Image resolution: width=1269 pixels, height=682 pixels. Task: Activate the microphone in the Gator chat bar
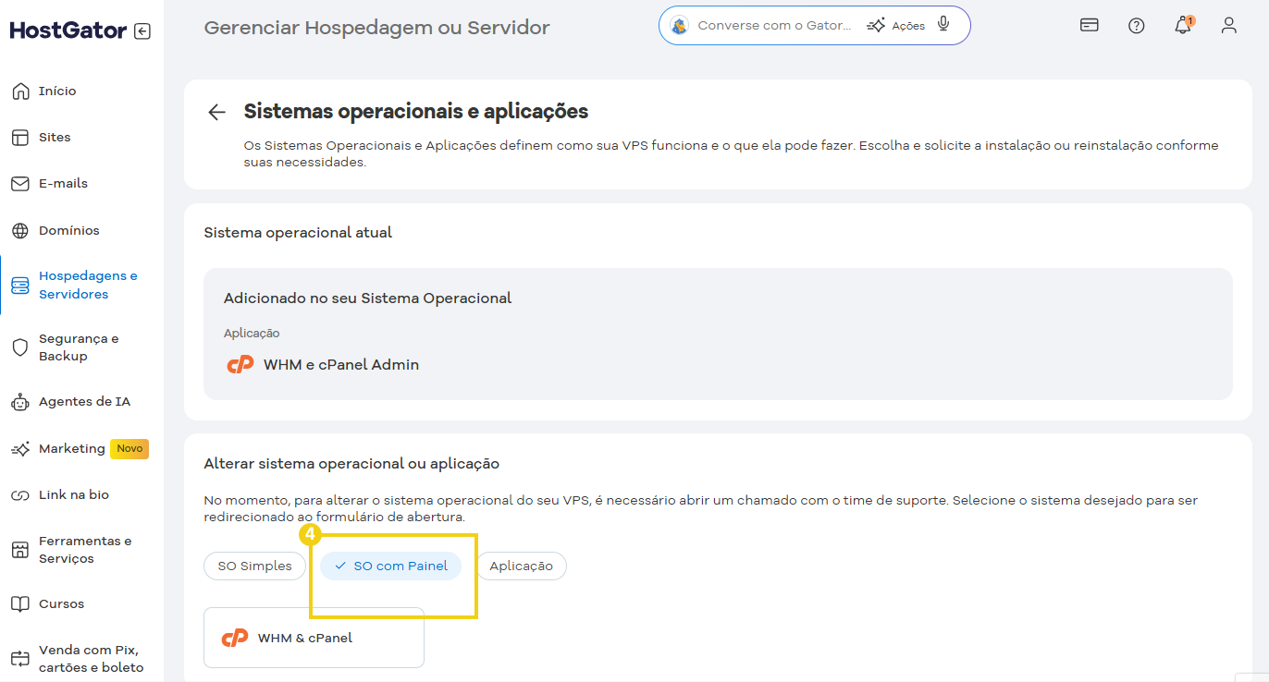coord(943,25)
